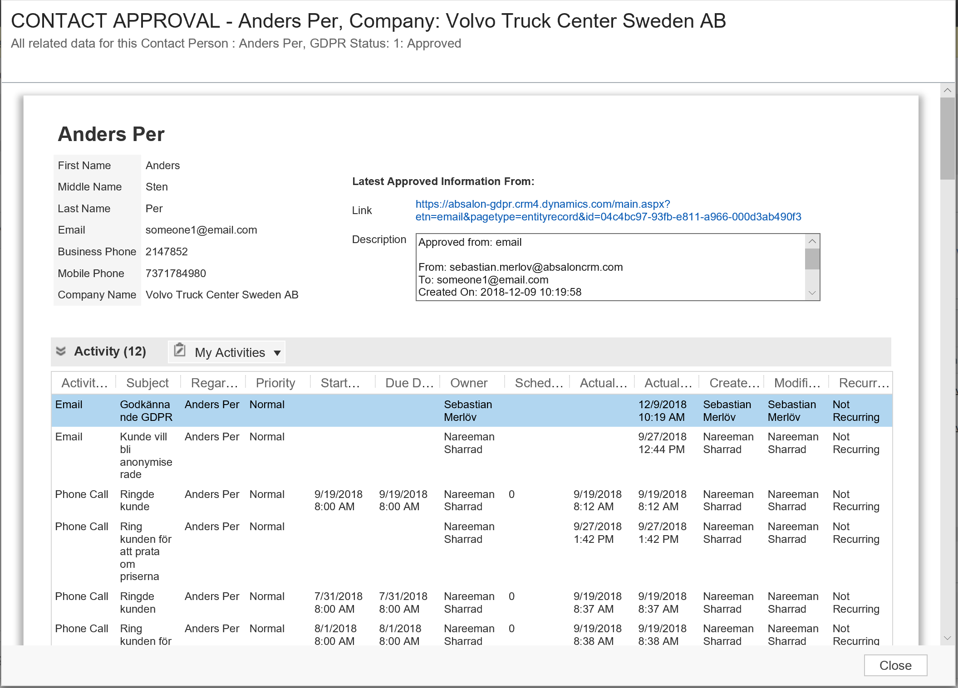The width and height of the screenshot is (958, 688).
Task: Click the description box up scroll arrow
Action: pos(812,241)
